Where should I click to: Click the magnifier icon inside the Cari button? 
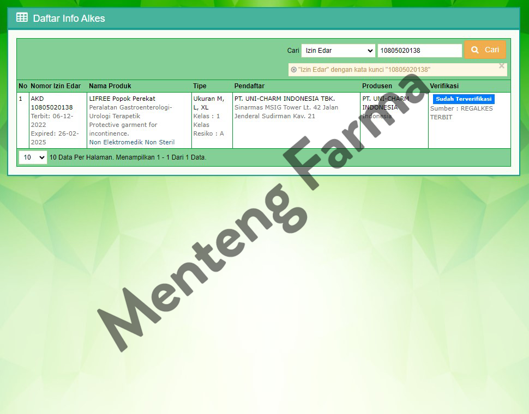pyautogui.click(x=476, y=50)
